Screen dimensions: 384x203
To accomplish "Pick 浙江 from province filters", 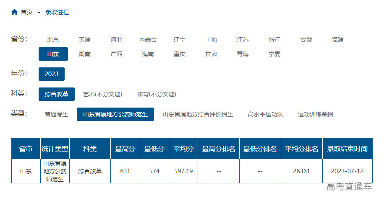I will (x=274, y=40).
